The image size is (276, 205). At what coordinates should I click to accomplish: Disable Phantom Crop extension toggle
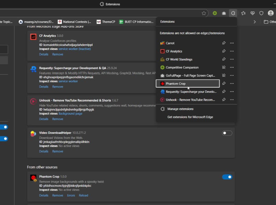227,177
